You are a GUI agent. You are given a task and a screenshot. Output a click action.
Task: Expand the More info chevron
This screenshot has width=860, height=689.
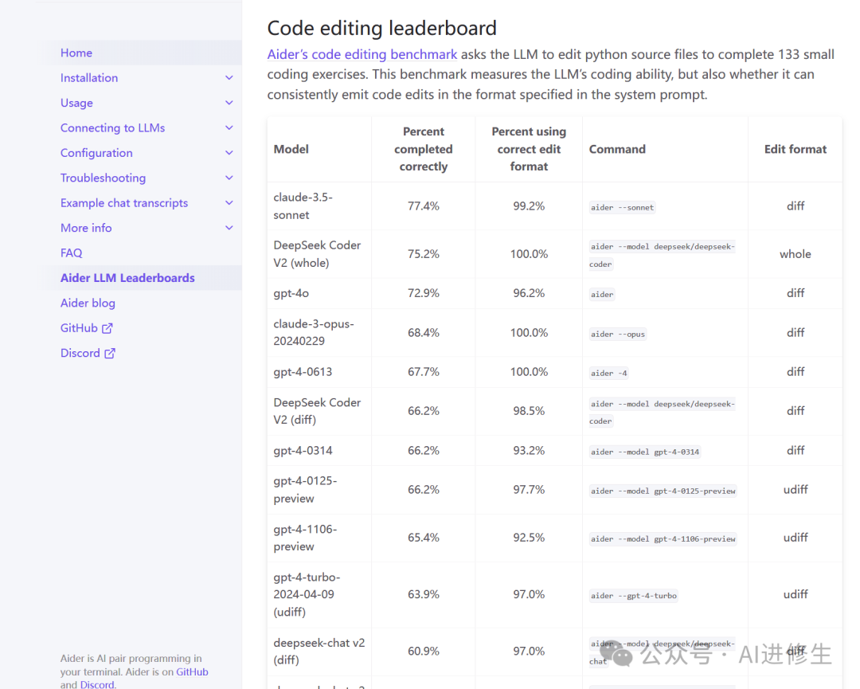pos(229,228)
